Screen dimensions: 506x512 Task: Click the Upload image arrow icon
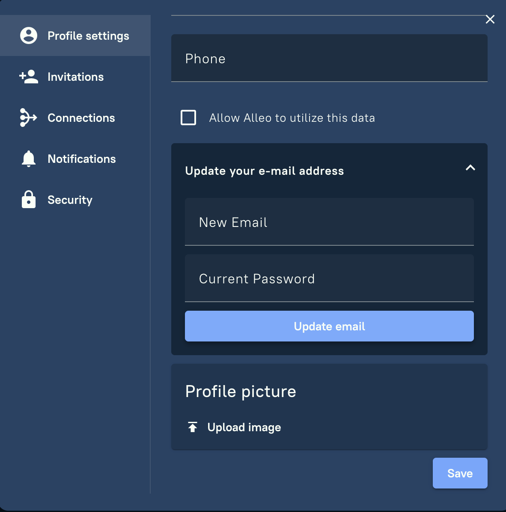coord(193,427)
